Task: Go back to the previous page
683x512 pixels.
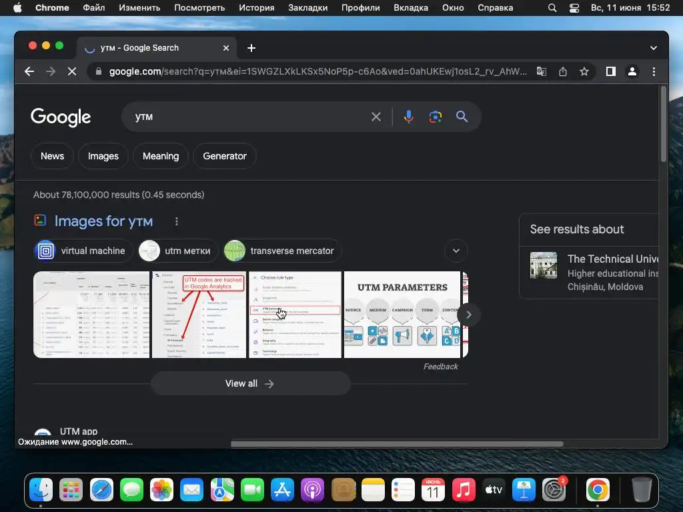Action: pos(29,71)
